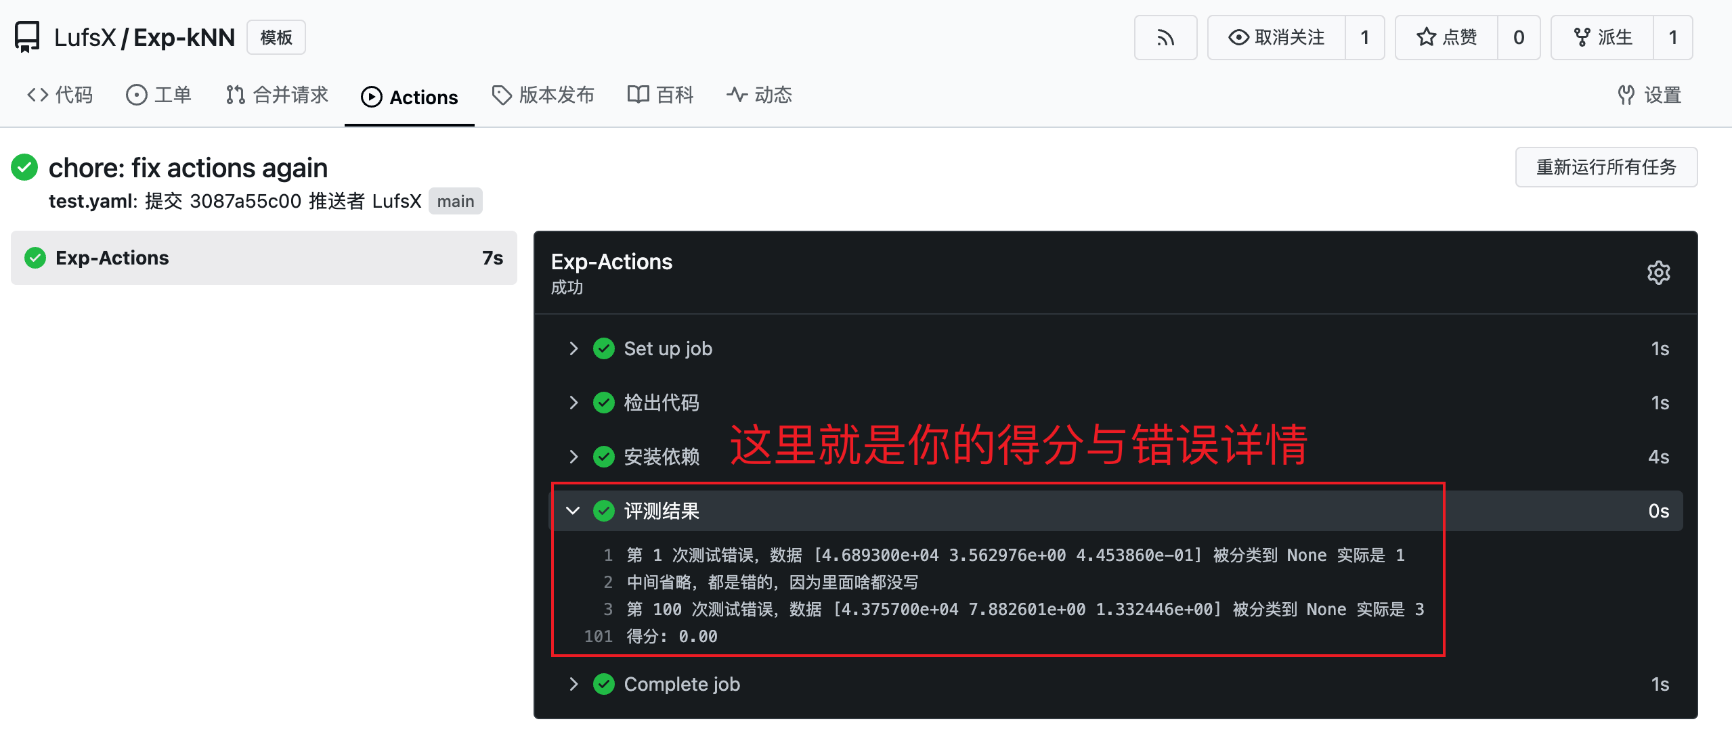Switch to the 工单 issues tab
Screen dimensions: 1732x751
pyautogui.click(x=158, y=95)
